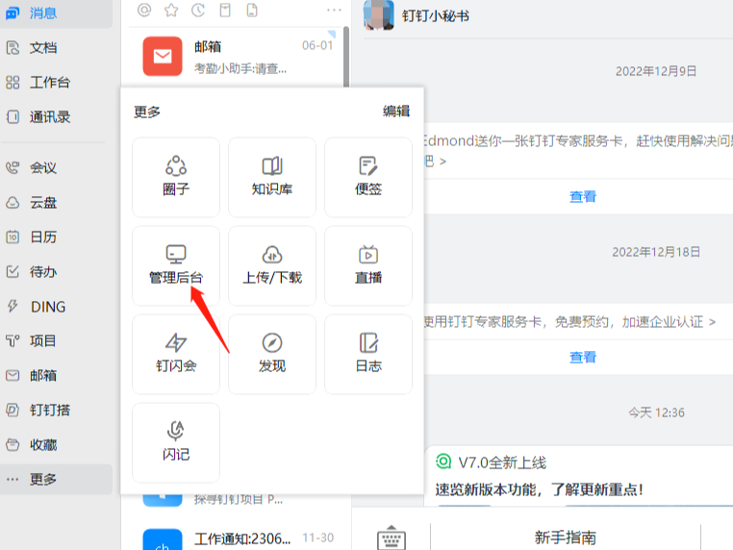Viewport: 733px width, 550px height.
Task: Click the 更多 ellipsis item in sidebar
Action: coord(55,479)
